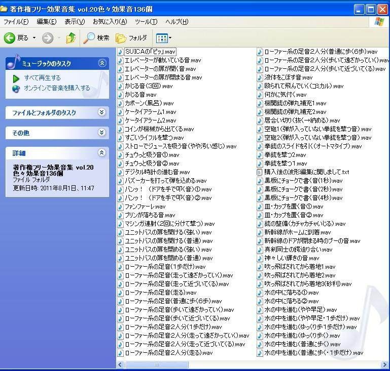
Task: Select file name 吹っ飛ばされてから着地1.wav
Action: tap(300, 267)
